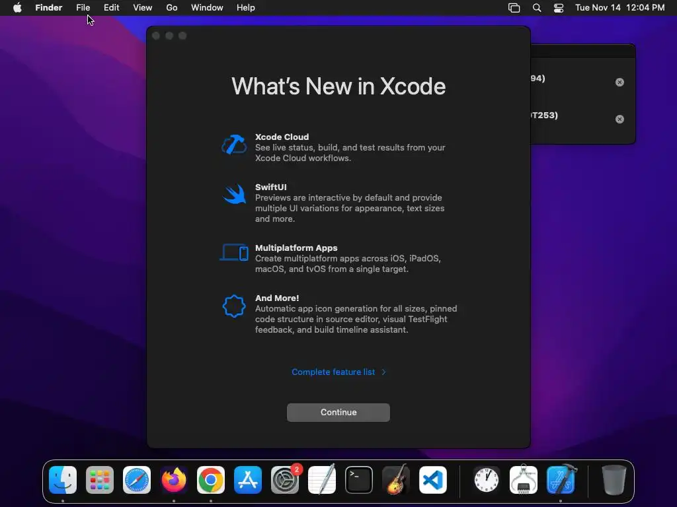Image resolution: width=677 pixels, height=507 pixels.
Task: Open the Complete feature list link
Action: point(333,372)
